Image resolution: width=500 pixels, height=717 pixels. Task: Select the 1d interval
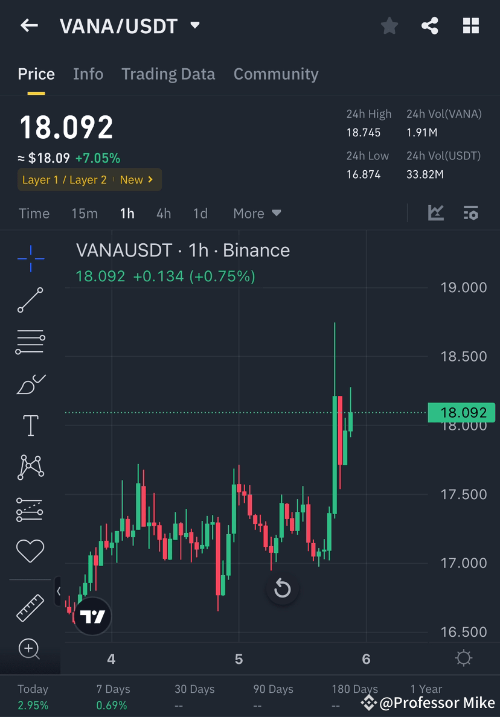pyautogui.click(x=200, y=214)
